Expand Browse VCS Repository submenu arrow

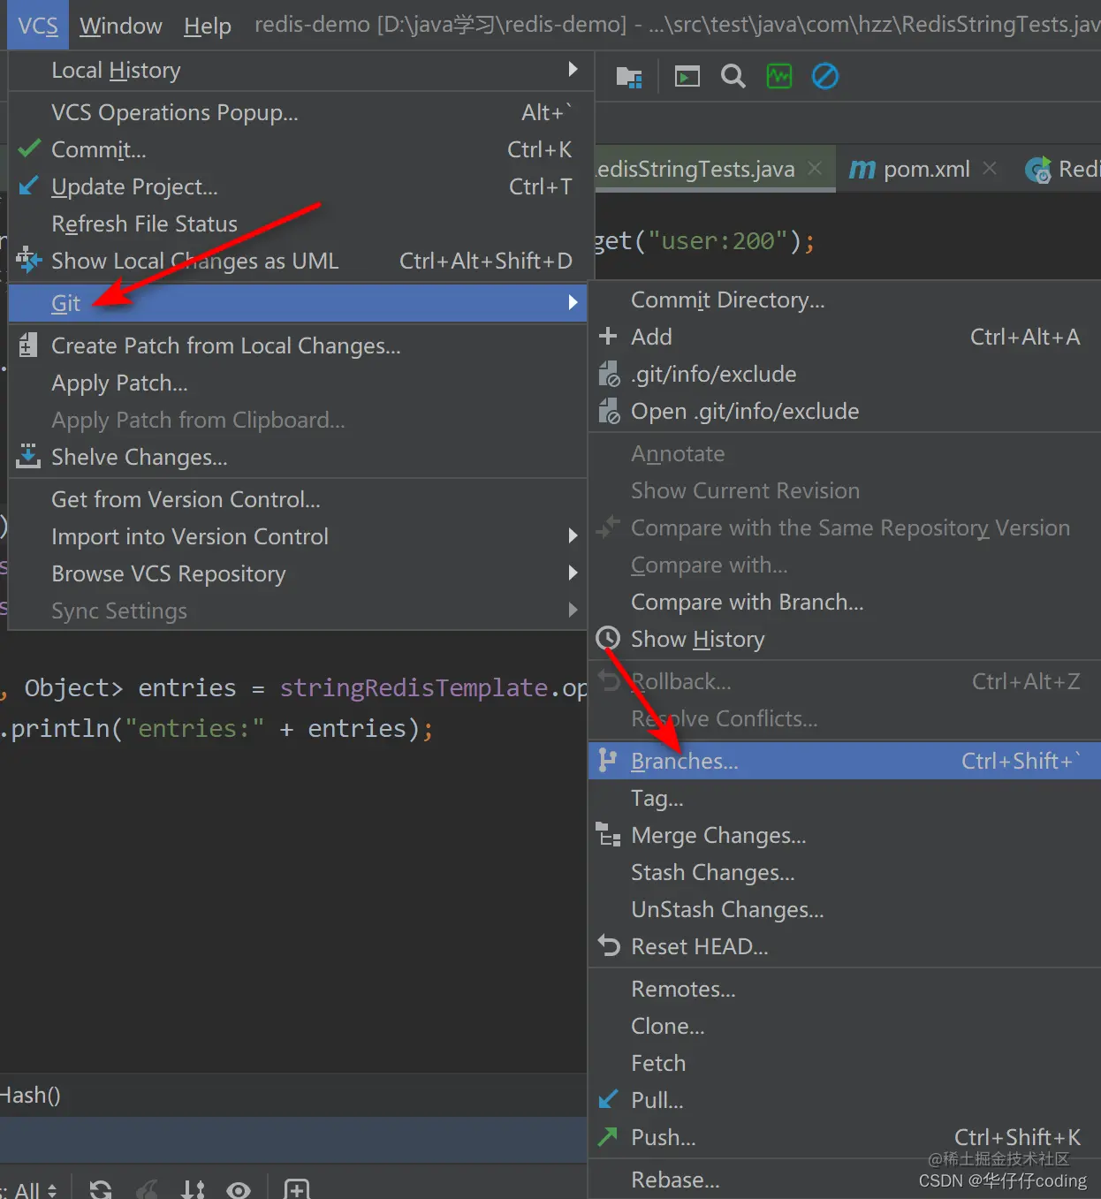tap(573, 573)
